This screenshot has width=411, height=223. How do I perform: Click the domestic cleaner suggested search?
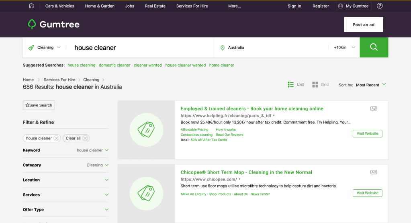click(115, 65)
